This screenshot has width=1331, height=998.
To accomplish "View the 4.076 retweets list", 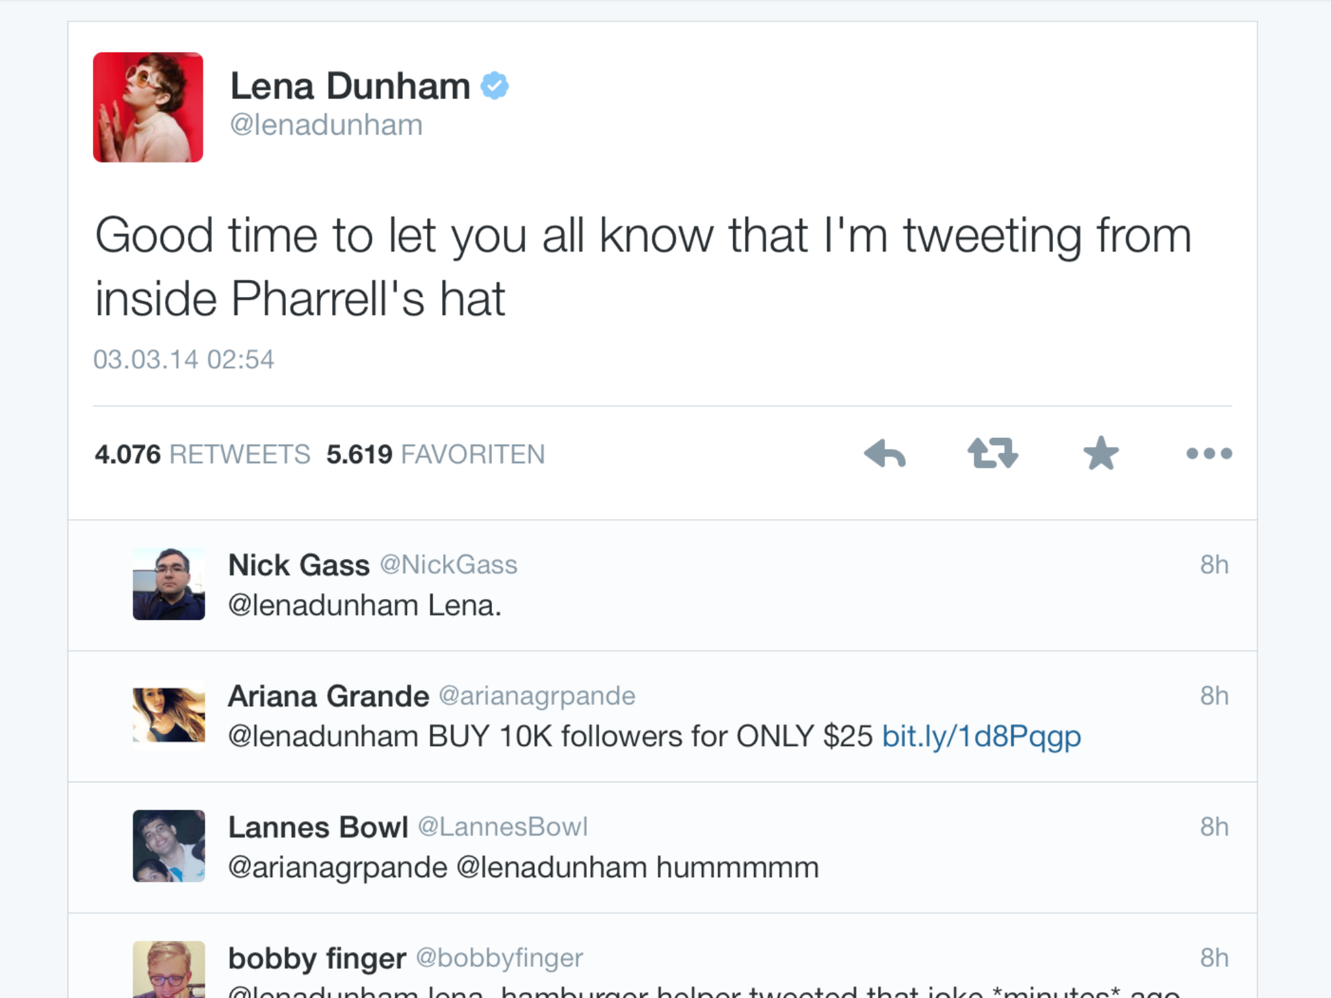I will (203, 454).
